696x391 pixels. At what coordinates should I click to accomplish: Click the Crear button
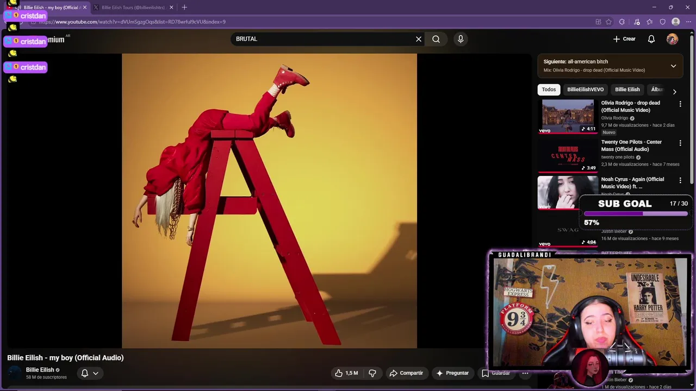pos(624,39)
